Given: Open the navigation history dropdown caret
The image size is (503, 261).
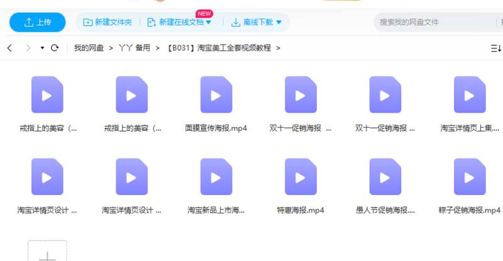Looking at the screenshot, I should click(42, 48).
